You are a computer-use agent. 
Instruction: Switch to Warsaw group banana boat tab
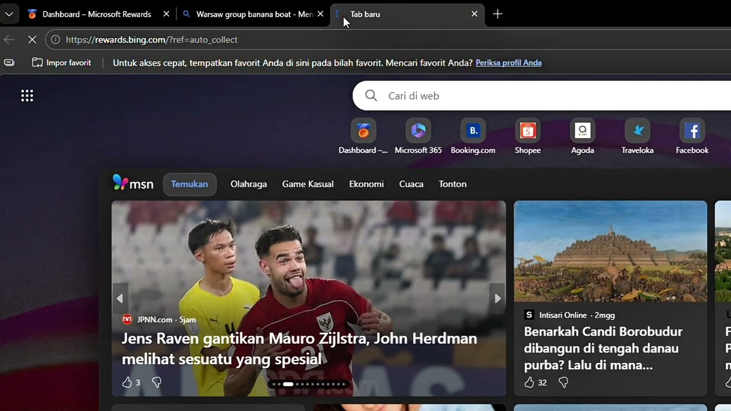(253, 14)
